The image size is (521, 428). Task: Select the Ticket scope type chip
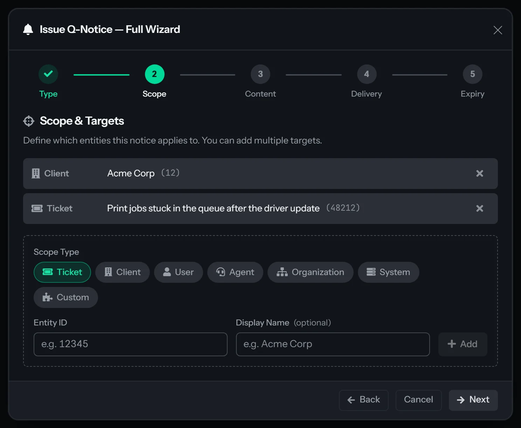click(x=62, y=272)
